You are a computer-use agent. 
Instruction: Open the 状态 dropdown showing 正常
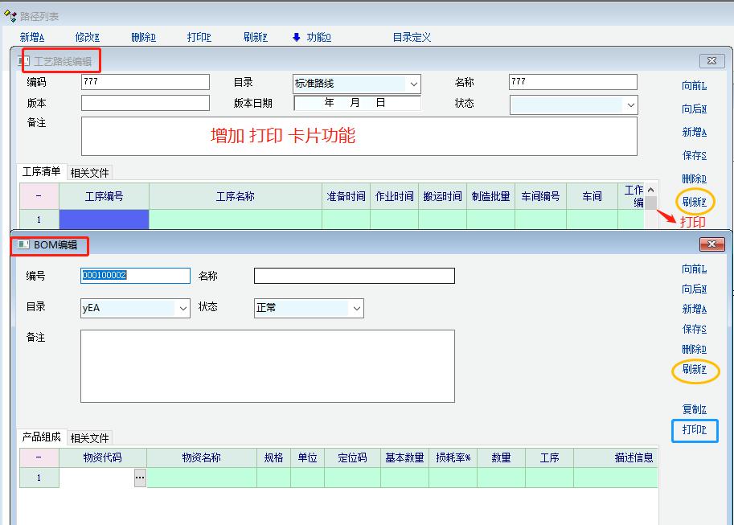[x=356, y=308]
